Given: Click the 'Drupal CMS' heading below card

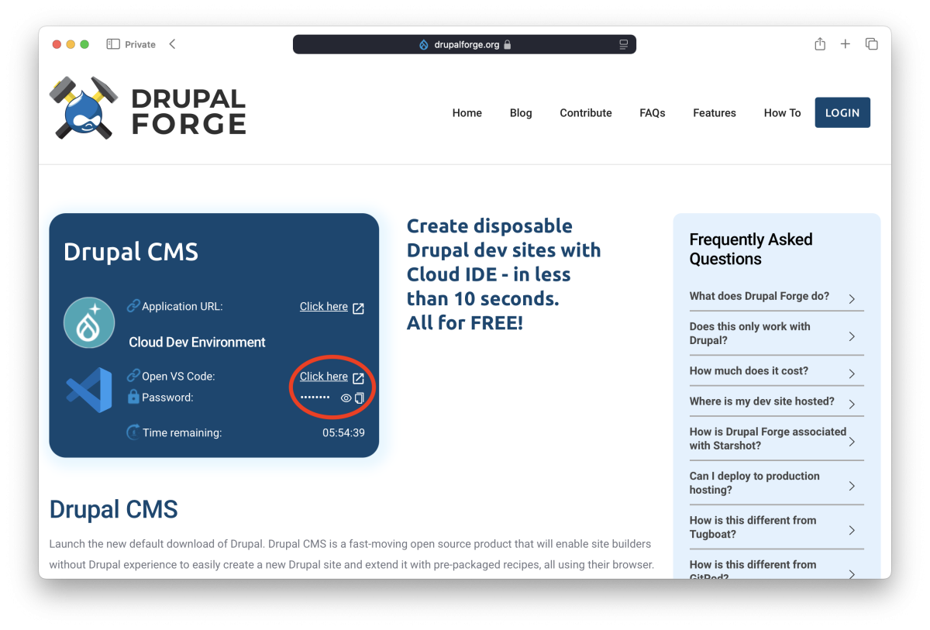Looking at the screenshot, I should pyautogui.click(x=114, y=510).
